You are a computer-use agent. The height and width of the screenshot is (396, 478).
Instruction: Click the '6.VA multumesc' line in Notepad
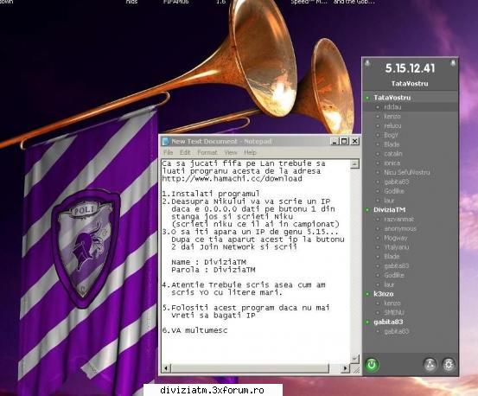pos(194,330)
